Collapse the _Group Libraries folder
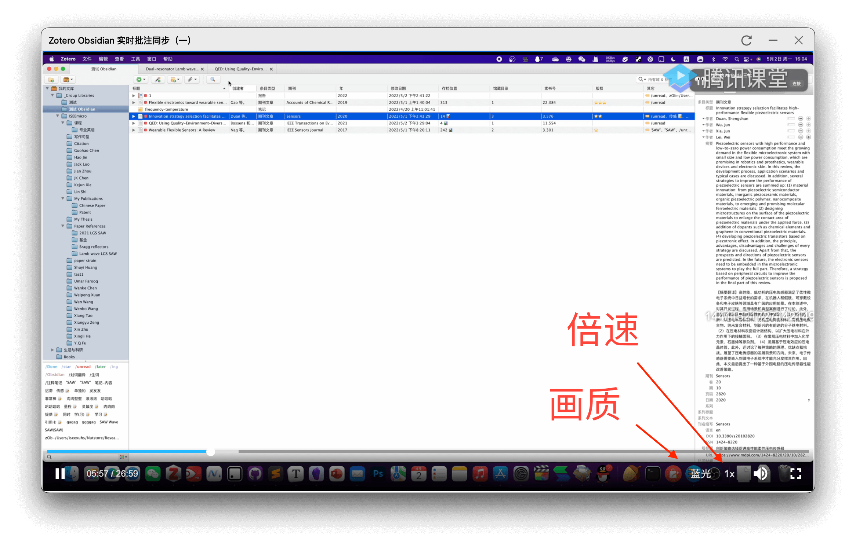Viewport: 856px width, 547px height. point(52,95)
